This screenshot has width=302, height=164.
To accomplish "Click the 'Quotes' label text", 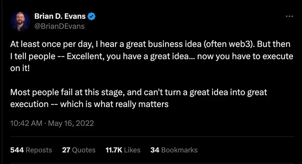I will pyautogui.click(x=84, y=150).
